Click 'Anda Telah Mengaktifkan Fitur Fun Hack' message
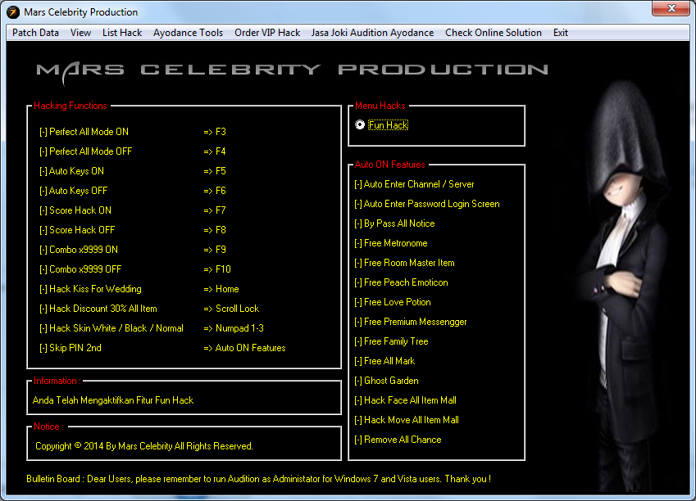The height and width of the screenshot is (501, 696). 113,400
